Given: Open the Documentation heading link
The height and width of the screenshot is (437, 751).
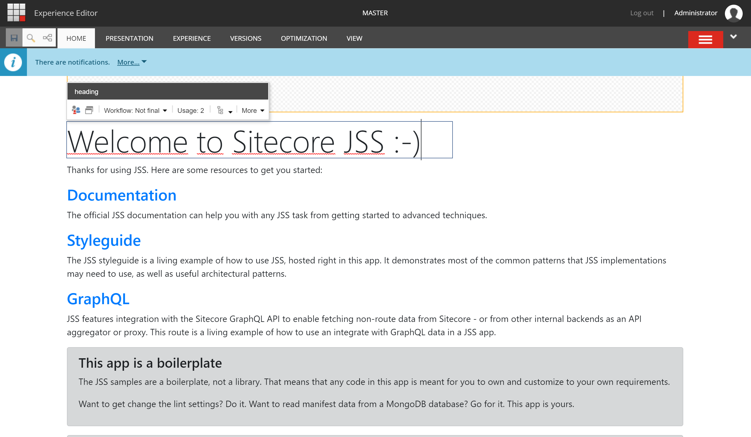Looking at the screenshot, I should [122, 195].
